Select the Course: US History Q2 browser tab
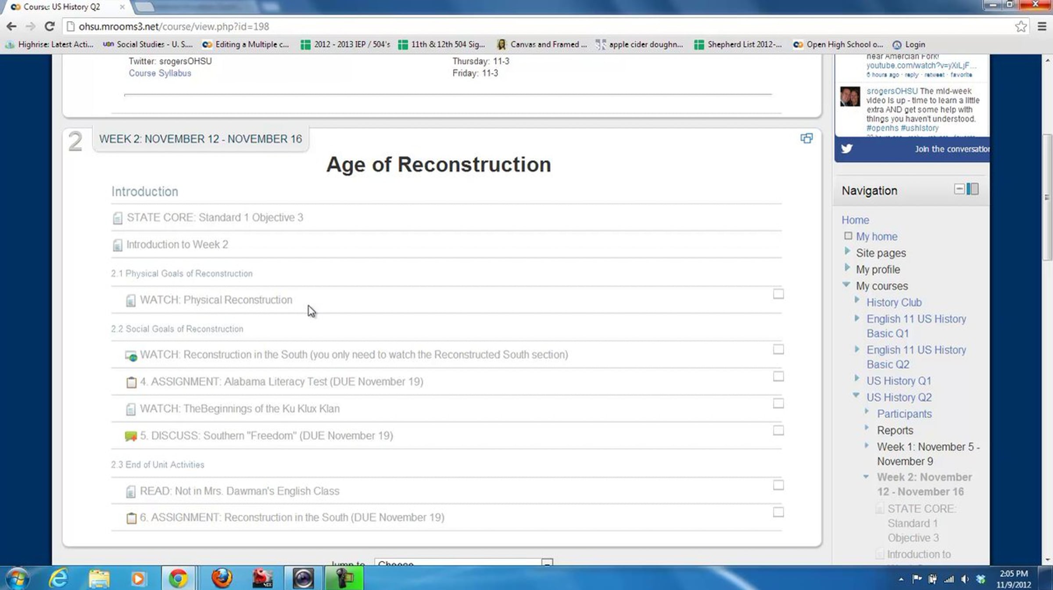The image size is (1053, 590). (61, 7)
